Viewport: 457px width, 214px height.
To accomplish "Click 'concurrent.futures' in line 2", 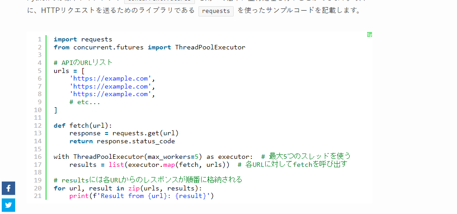I will point(109,47).
